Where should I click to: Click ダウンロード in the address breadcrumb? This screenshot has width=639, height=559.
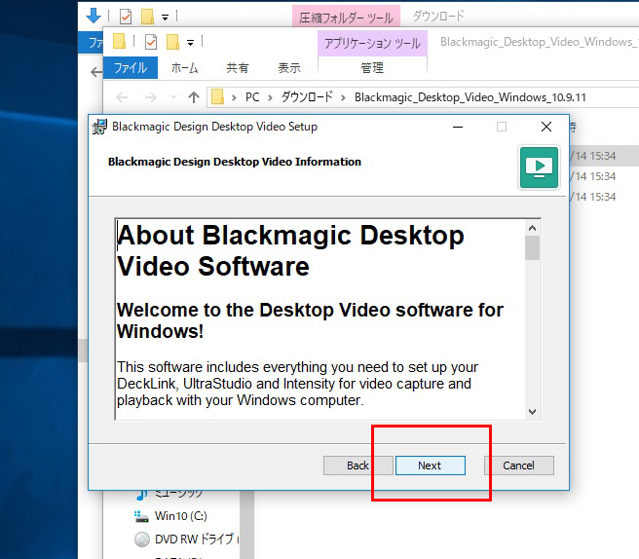click(307, 97)
